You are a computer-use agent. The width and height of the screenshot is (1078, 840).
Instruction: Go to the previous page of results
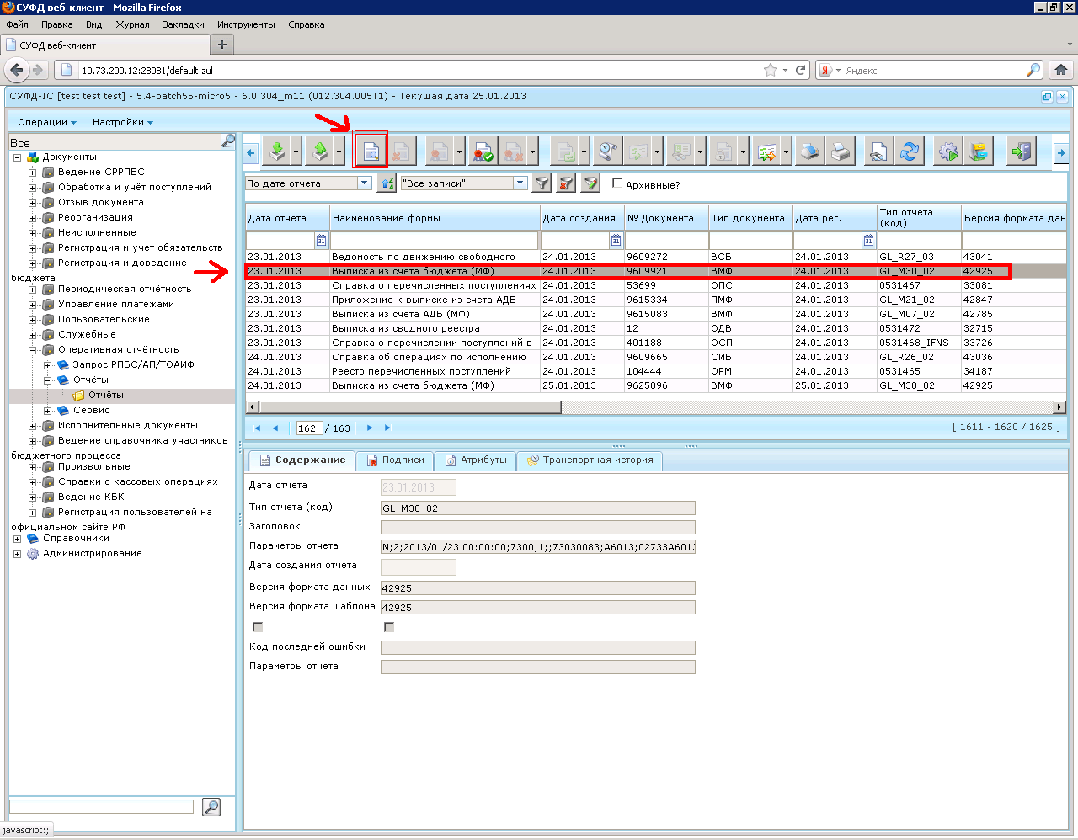pos(275,428)
